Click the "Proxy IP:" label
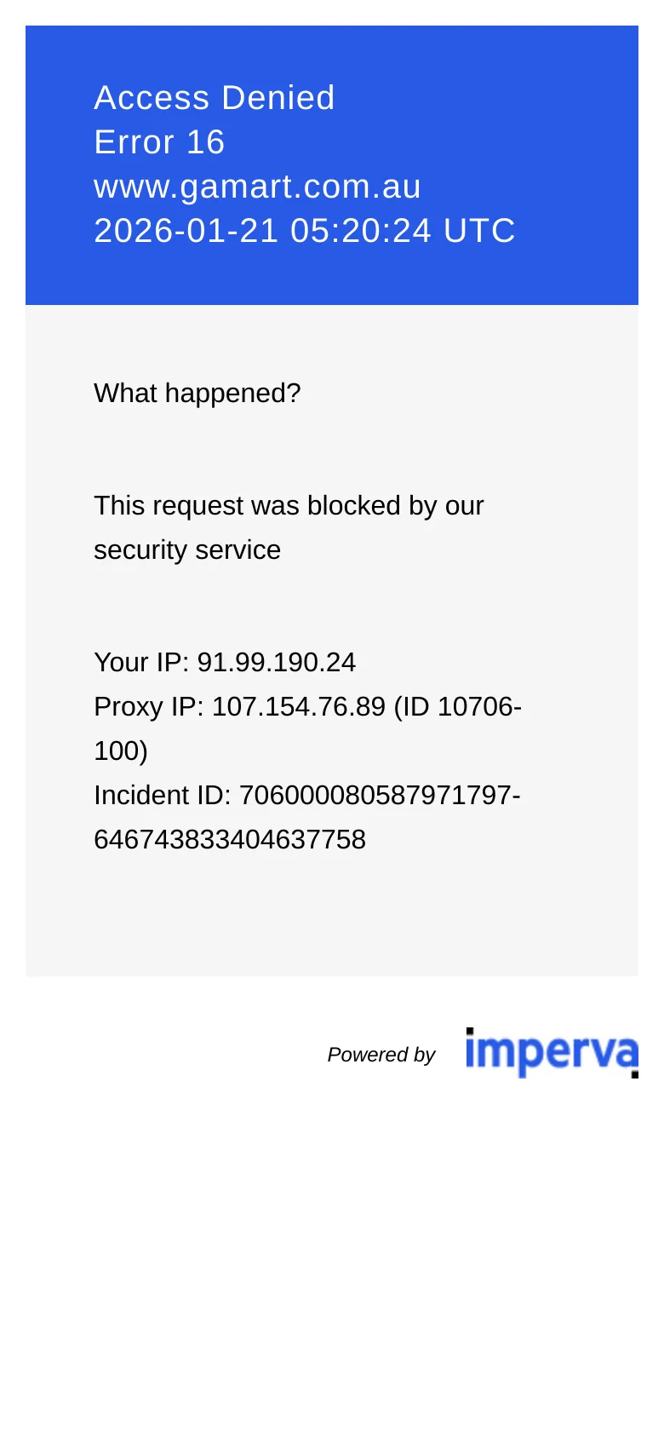This screenshot has height=1438, width=664. [x=149, y=706]
